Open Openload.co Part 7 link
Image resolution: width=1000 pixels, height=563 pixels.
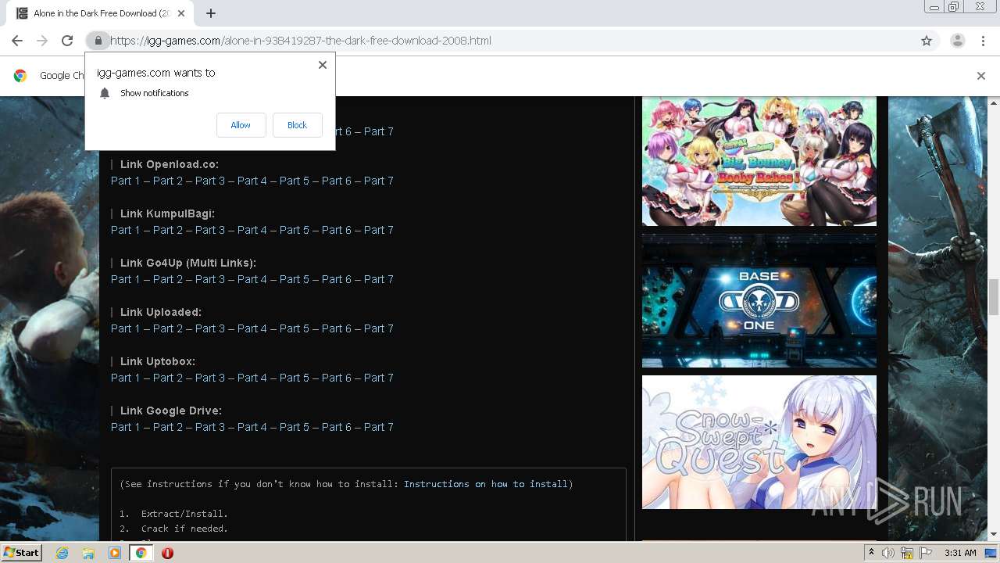379,181
